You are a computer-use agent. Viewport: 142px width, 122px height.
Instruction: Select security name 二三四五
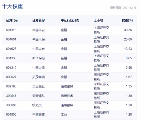tap(38, 86)
